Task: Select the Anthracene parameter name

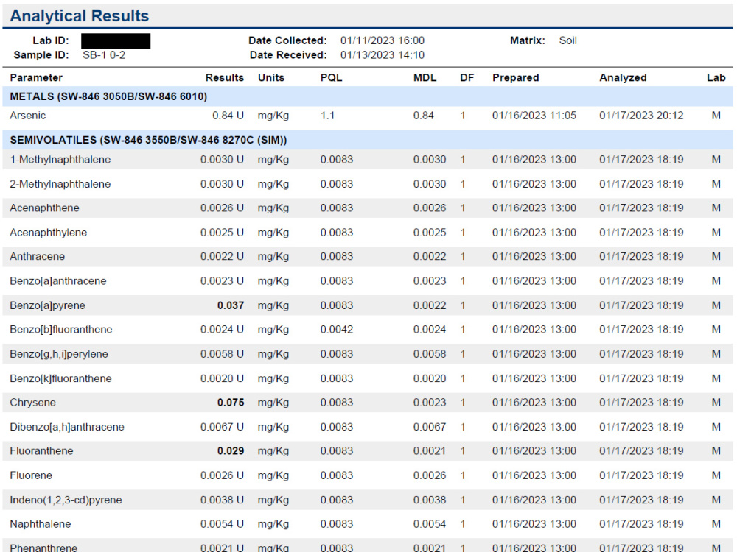Action: point(37,257)
